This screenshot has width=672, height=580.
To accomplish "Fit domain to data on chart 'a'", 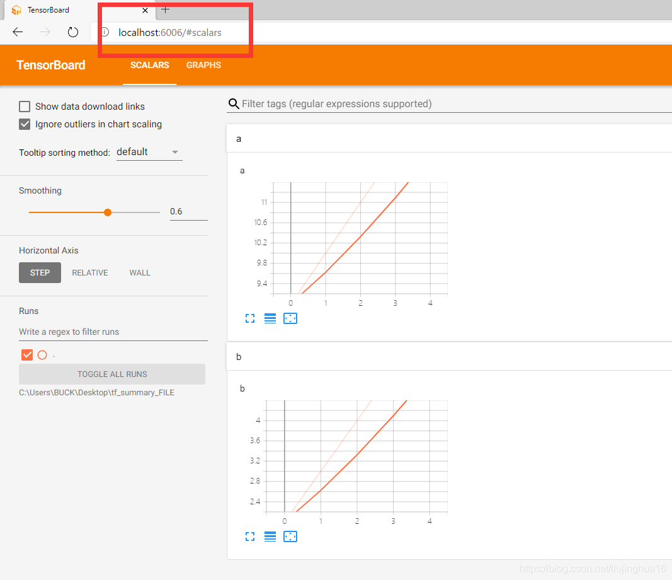I will [x=290, y=318].
